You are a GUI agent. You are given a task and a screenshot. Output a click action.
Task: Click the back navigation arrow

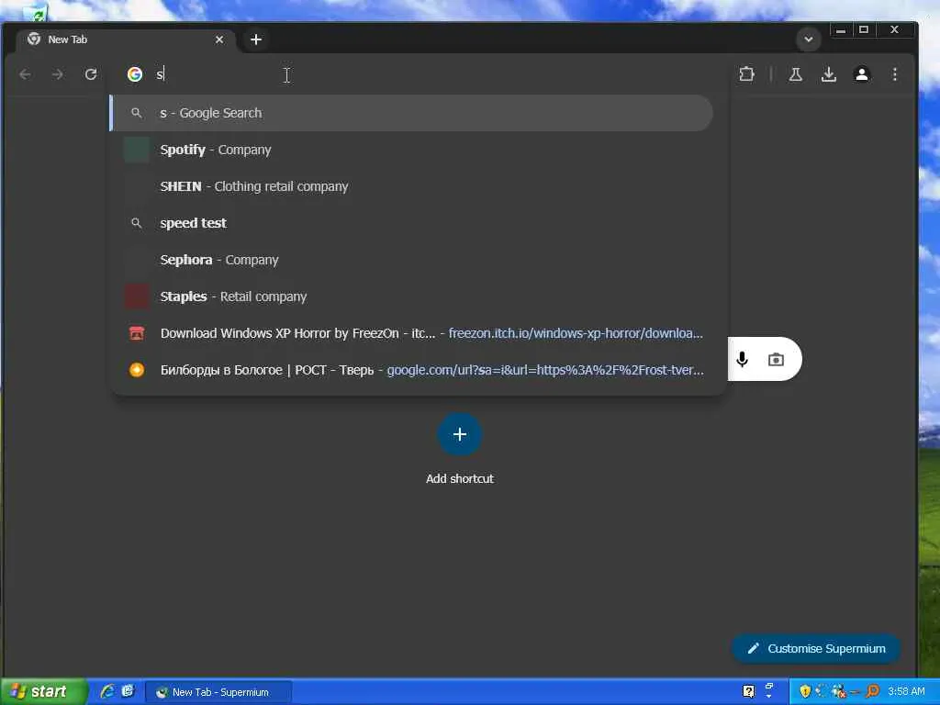tap(25, 74)
